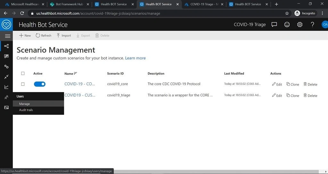328x174 pixels.
Task: Open a new browser tab
Action: [x=276, y=4]
